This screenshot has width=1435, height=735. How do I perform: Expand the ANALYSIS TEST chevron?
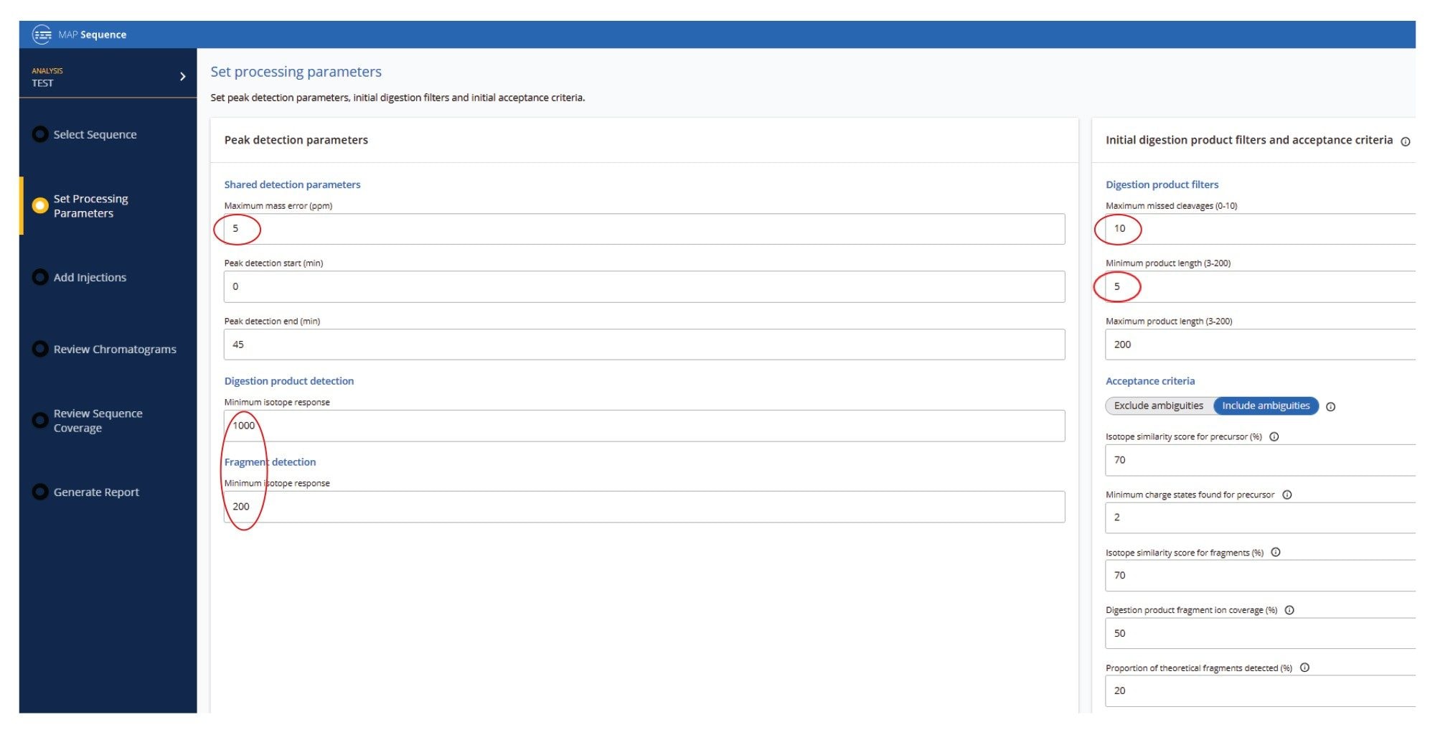(x=184, y=75)
